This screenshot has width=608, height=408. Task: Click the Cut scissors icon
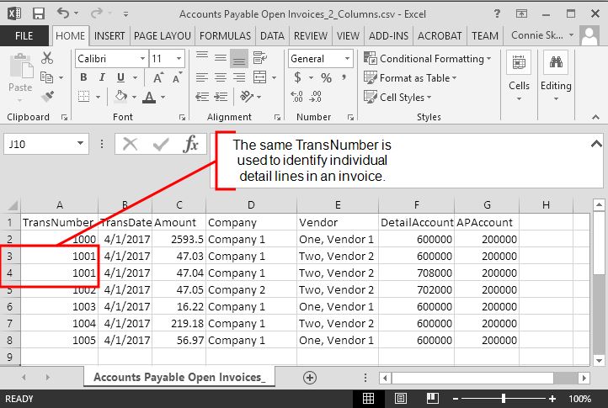pos(47,58)
